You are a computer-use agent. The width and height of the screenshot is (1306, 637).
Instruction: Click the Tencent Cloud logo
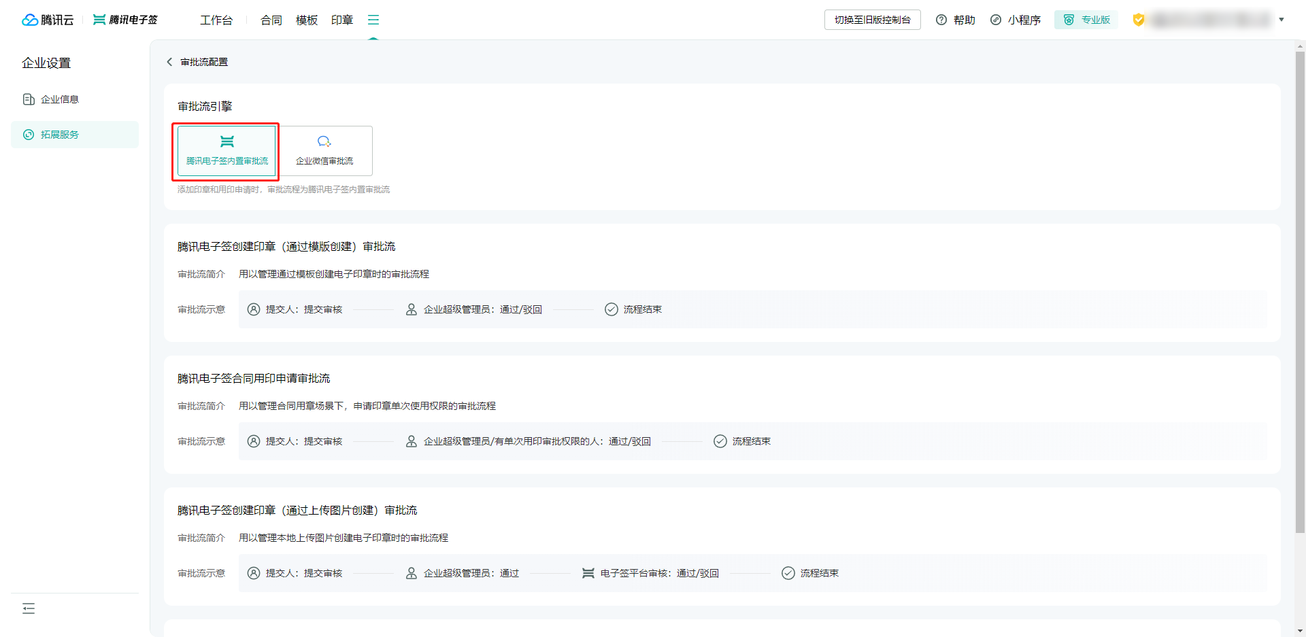tap(48, 20)
